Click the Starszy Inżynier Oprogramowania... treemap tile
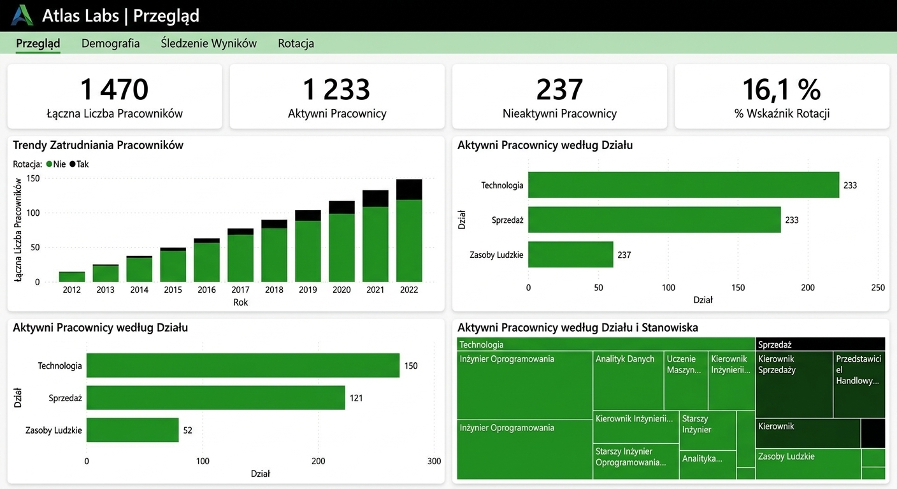 636,461
